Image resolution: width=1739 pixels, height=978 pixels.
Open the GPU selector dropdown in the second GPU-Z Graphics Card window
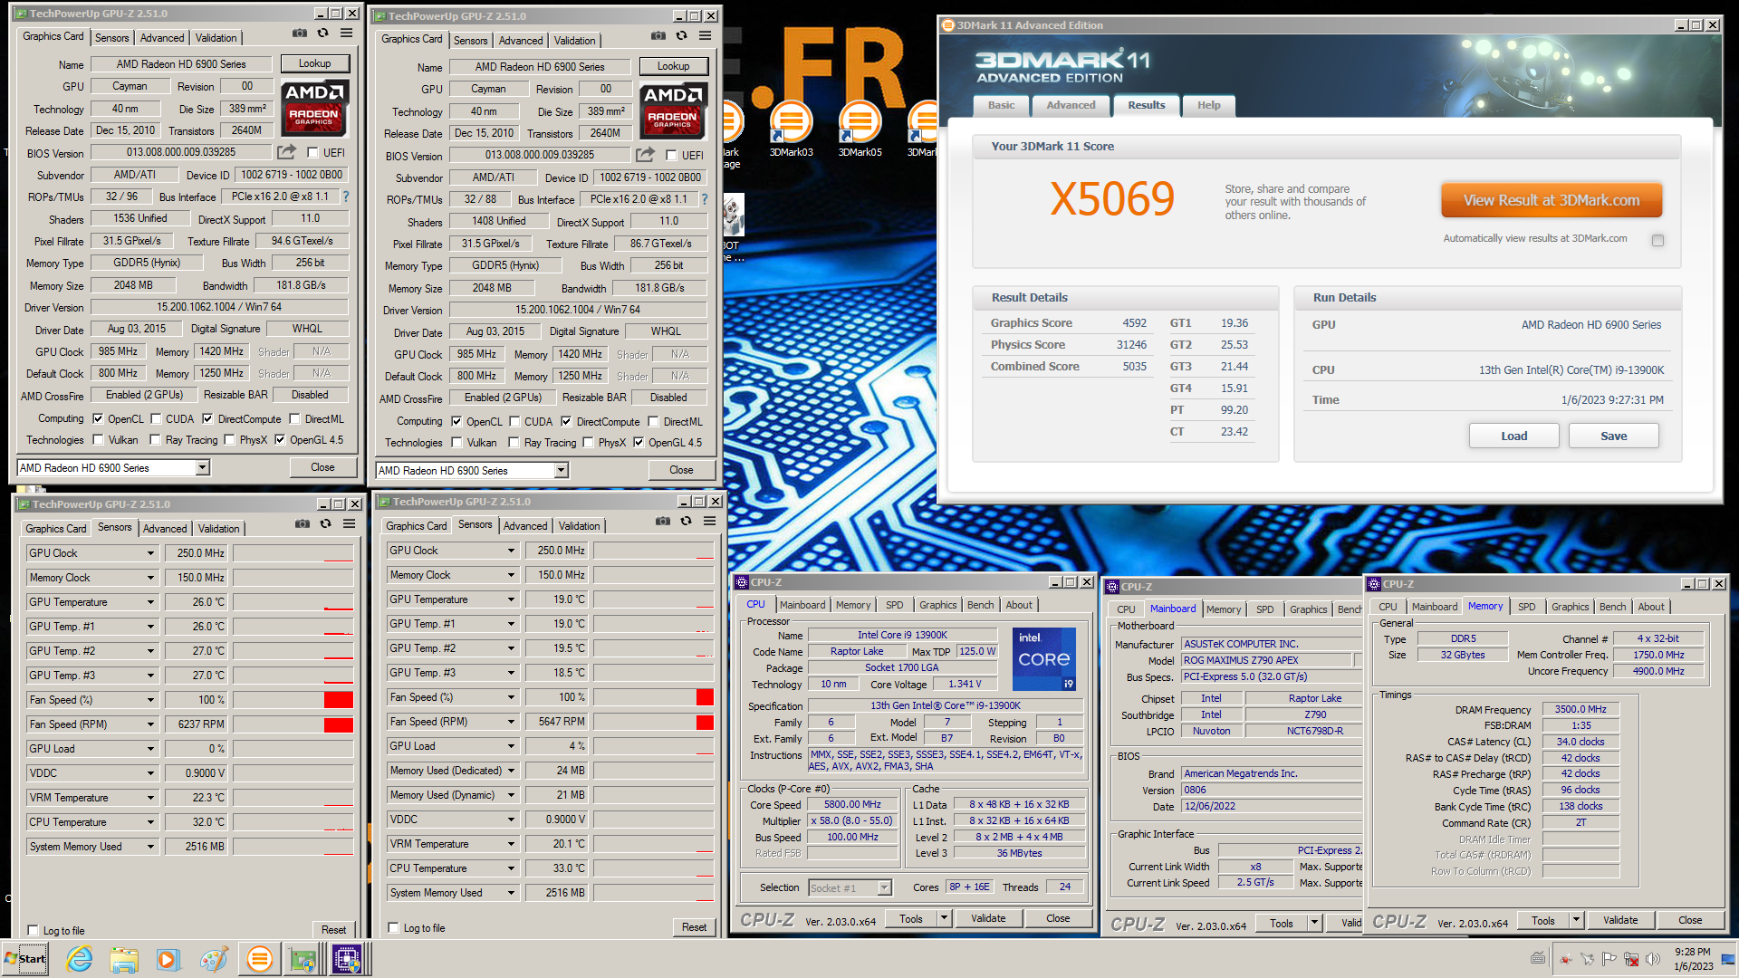(x=562, y=471)
